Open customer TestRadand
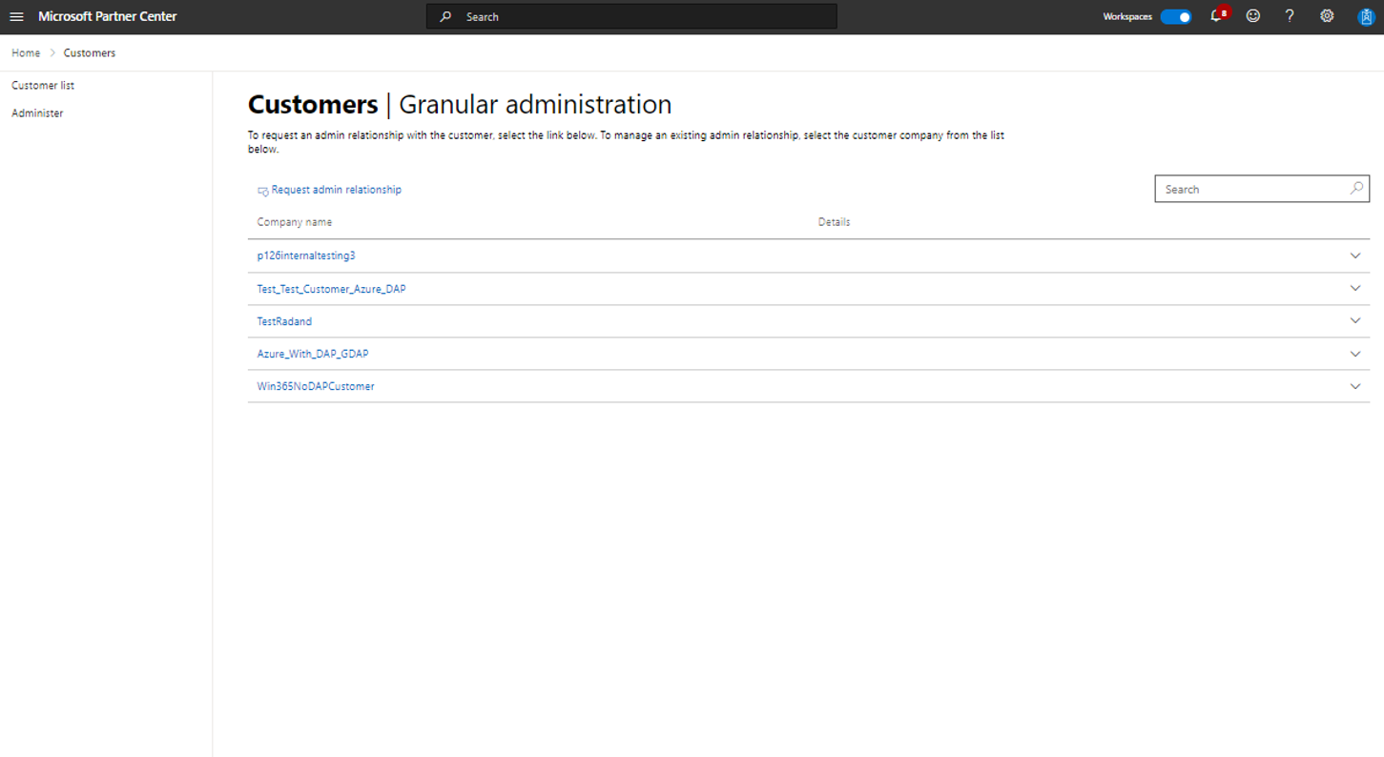The height and width of the screenshot is (757, 1384). 284,321
